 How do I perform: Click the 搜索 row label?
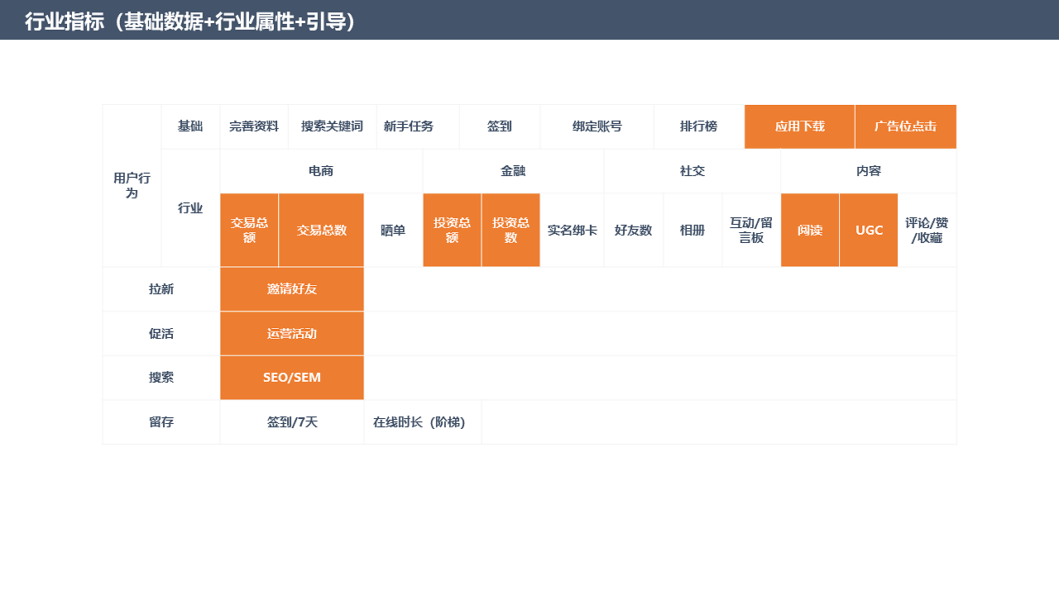click(161, 378)
